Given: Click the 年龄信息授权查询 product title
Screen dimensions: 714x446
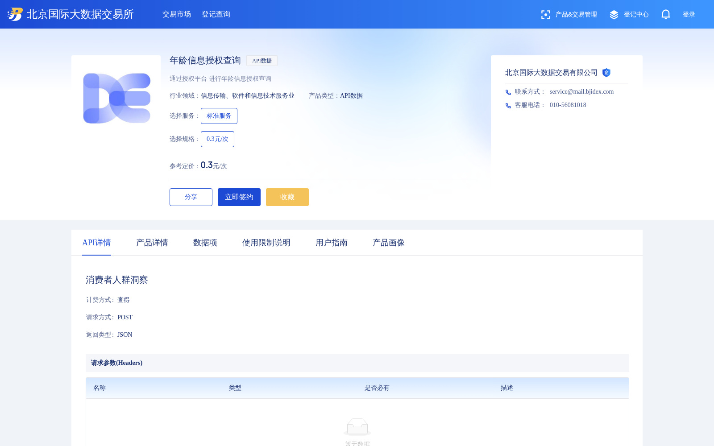Looking at the screenshot, I should [x=205, y=61].
